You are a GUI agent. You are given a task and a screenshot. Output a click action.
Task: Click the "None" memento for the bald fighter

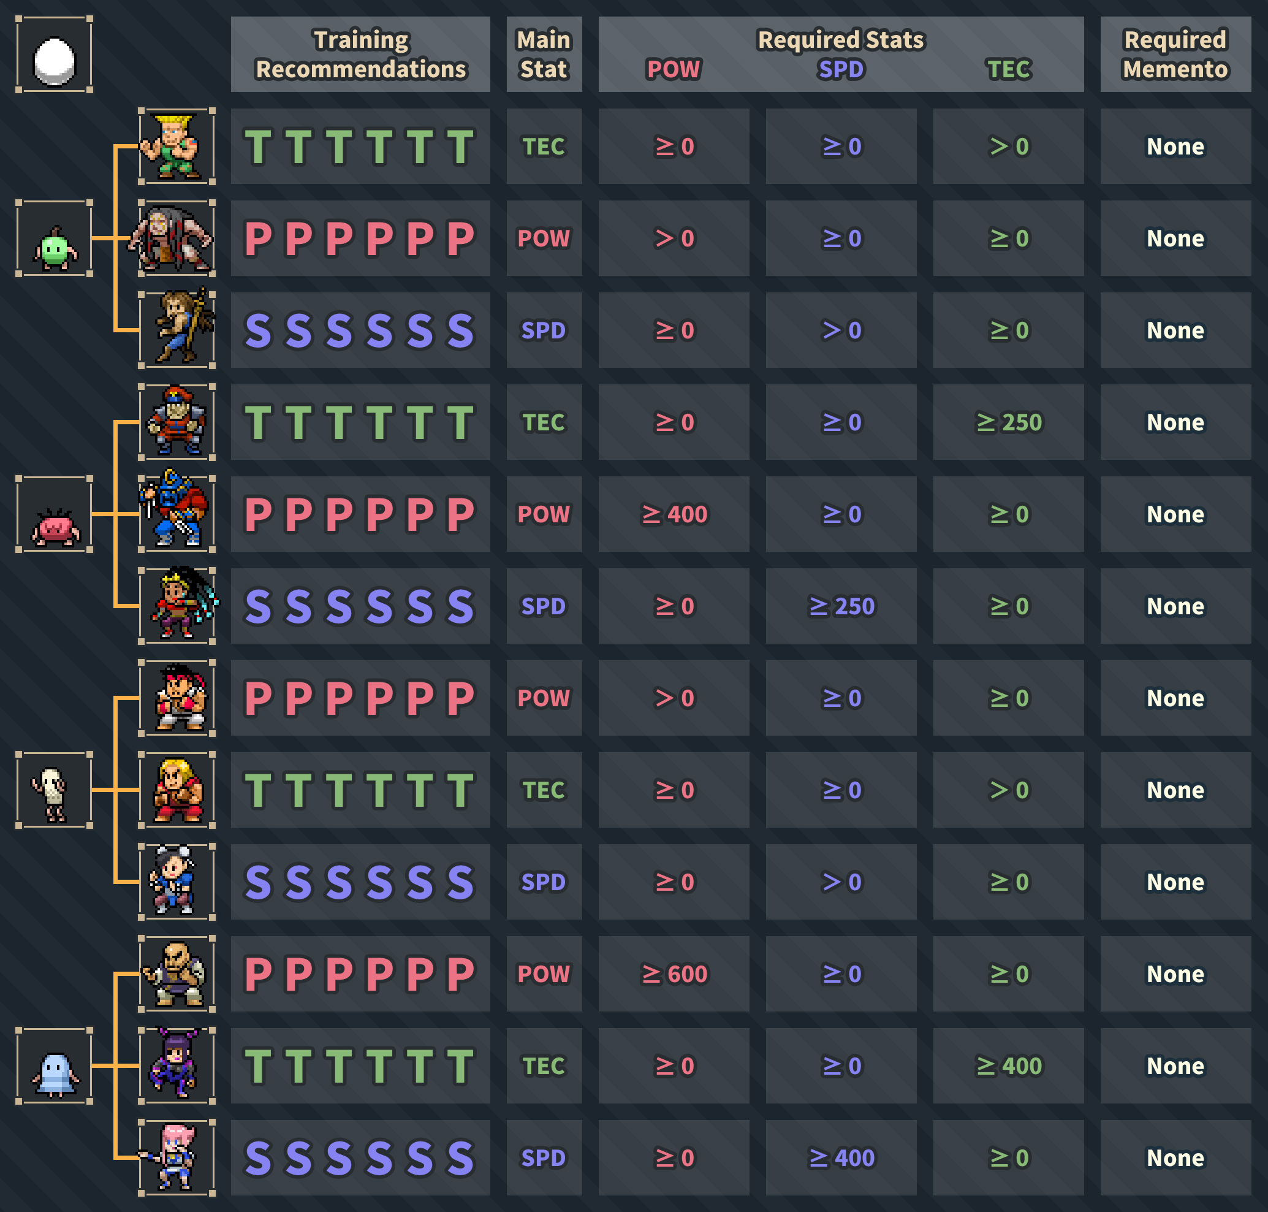pos(1175,974)
